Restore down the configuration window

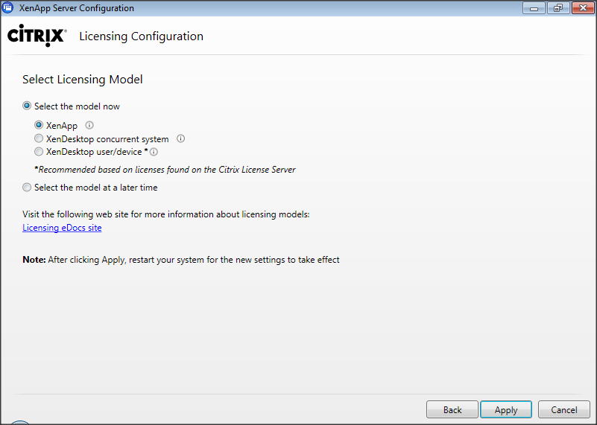point(557,8)
